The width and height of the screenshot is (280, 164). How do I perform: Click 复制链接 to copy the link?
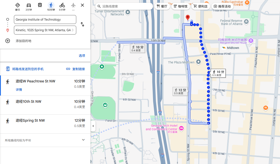tap(75, 69)
